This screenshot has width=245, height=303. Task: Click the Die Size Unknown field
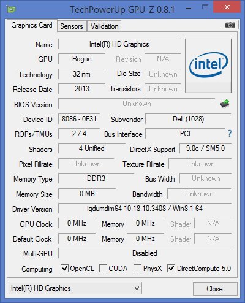point(163,74)
